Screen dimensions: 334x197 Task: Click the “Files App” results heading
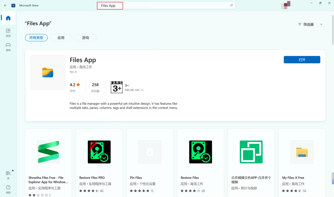[38, 24]
